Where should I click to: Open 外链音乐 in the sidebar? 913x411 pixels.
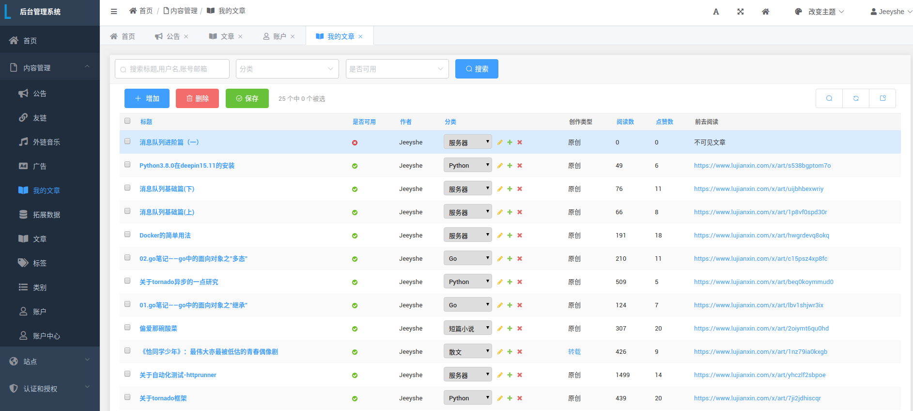tap(50, 142)
